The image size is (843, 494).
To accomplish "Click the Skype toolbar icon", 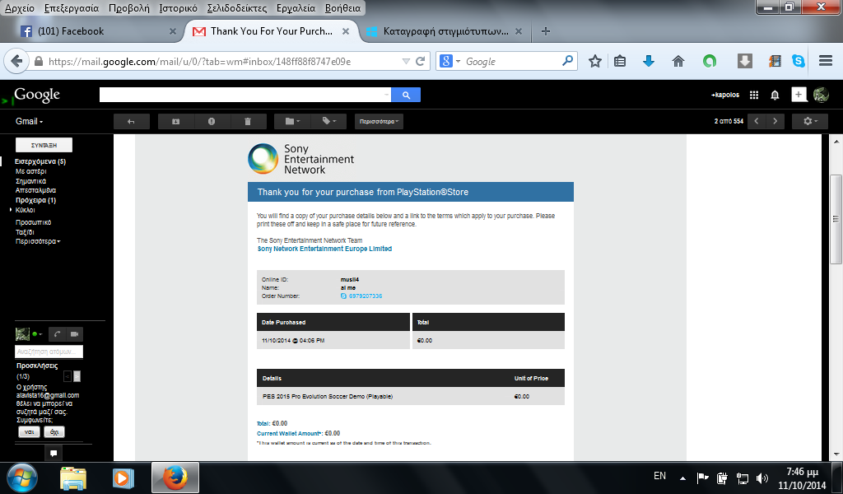I will click(x=799, y=61).
